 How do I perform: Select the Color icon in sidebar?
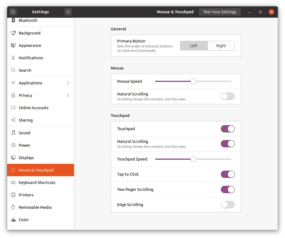(13, 220)
